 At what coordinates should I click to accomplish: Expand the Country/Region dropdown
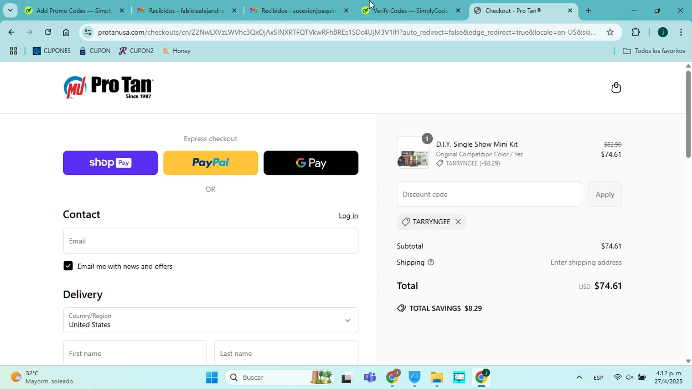pyautogui.click(x=210, y=320)
